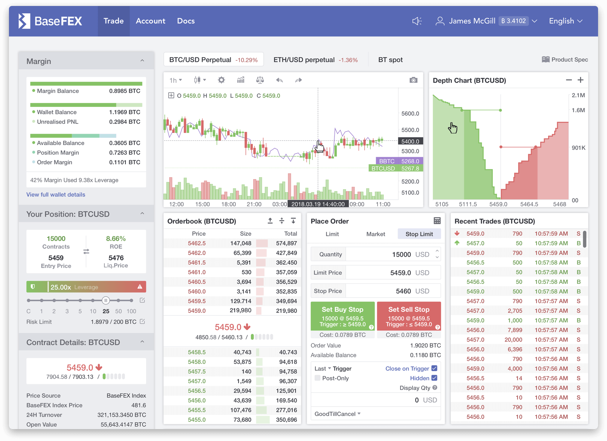Open the 1h timeframe dropdown
This screenshot has height=441, width=607.
click(x=176, y=80)
